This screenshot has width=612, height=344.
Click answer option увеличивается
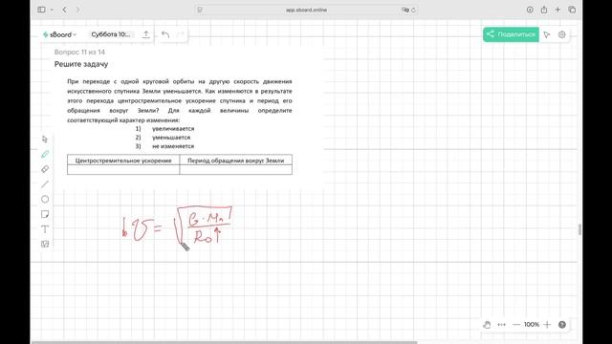click(173, 129)
